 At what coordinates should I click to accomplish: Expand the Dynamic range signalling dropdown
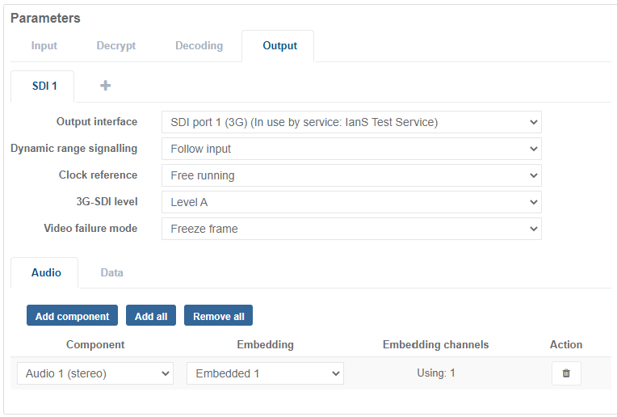click(351, 150)
